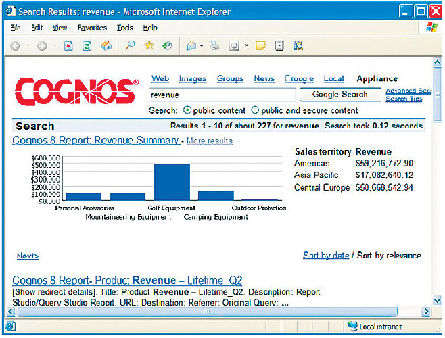The height and width of the screenshot is (338, 445).
Task: Expand the Mail icon dropdown arrow
Action: point(203,46)
